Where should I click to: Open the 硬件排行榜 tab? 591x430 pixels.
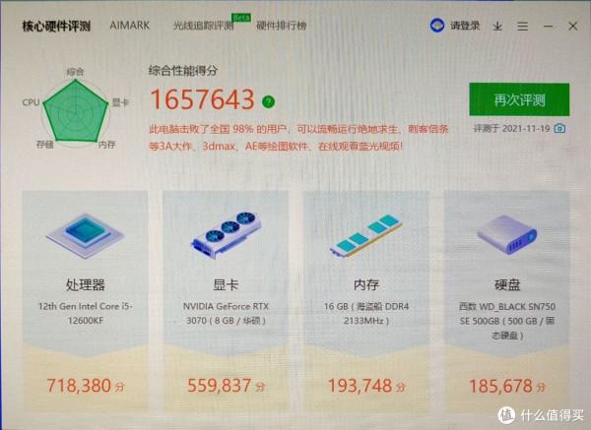(x=281, y=26)
